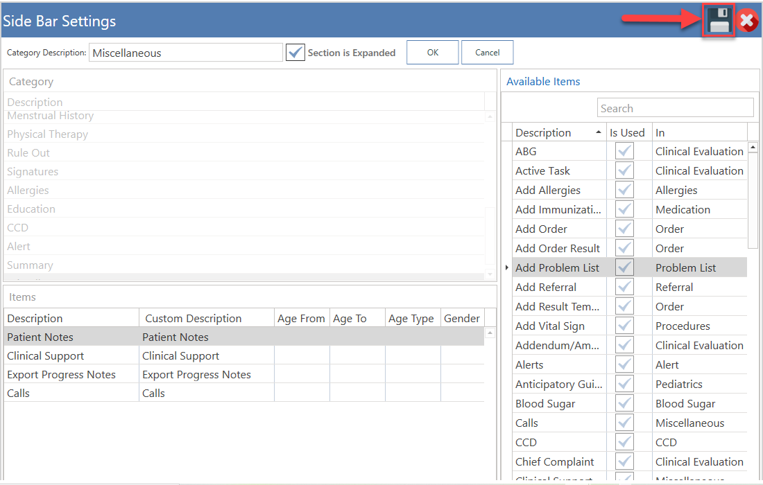Sort by Description column in Available Items

coord(558,132)
